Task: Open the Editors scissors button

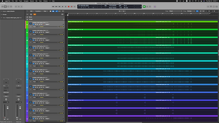Action: coord(22,7)
